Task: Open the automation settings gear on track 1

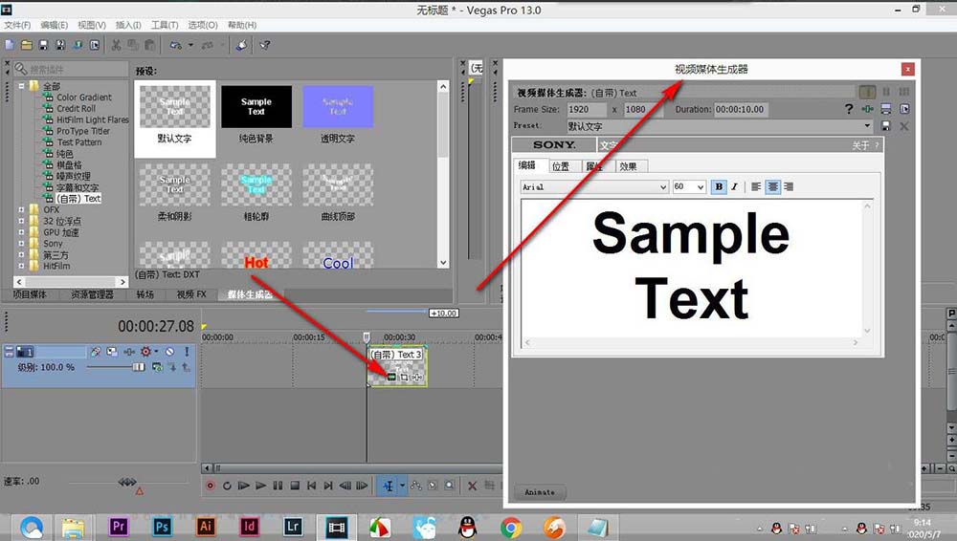Action: click(x=147, y=352)
